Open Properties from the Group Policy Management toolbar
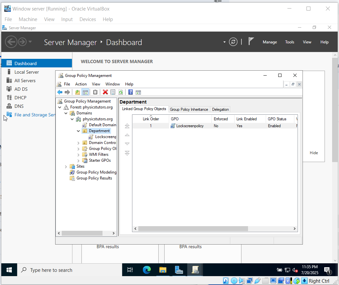This screenshot has width=339, height=285. [113, 92]
